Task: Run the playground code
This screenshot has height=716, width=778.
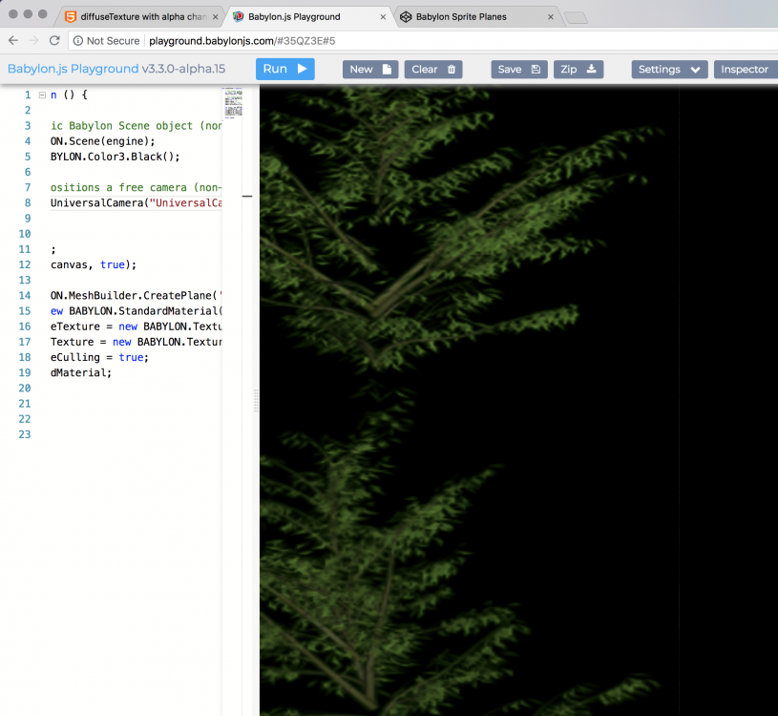Action: [284, 69]
